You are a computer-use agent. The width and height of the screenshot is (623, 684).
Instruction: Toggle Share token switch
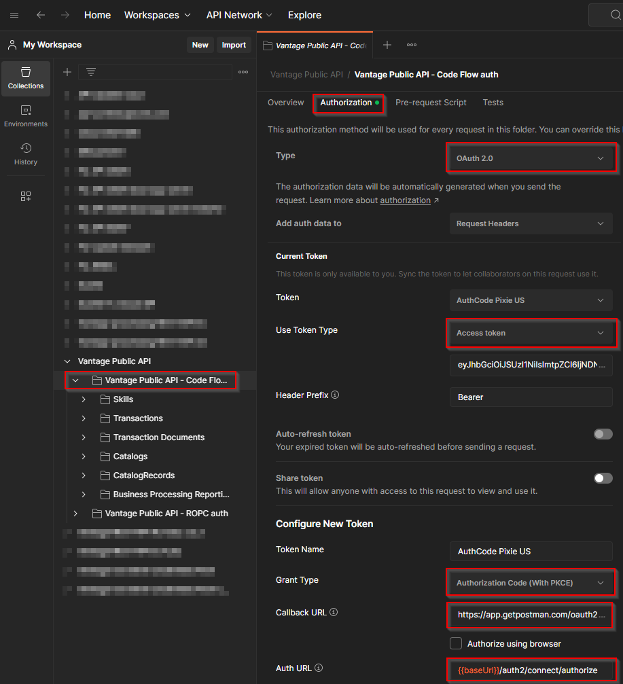point(603,479)
